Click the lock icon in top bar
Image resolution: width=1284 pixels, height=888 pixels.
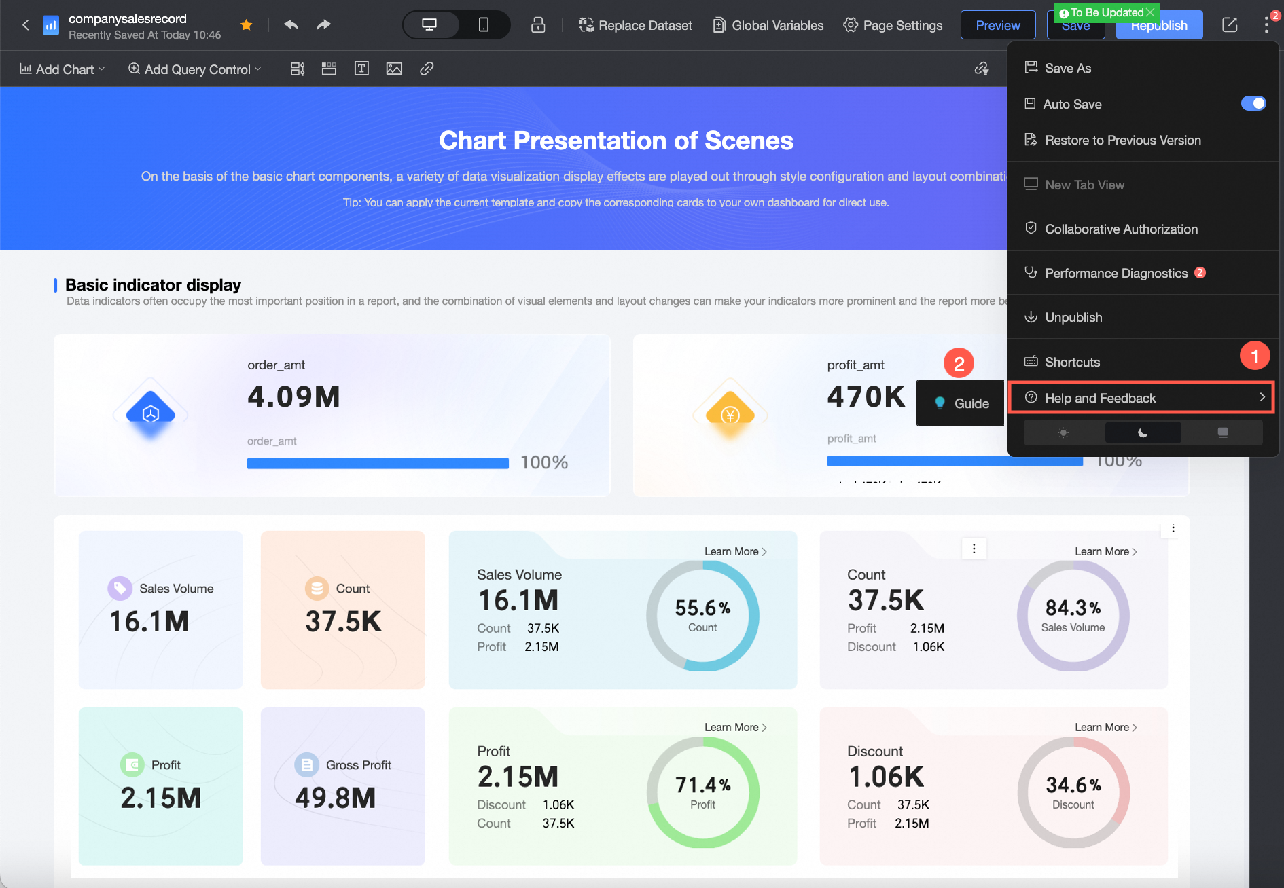coord(538,25)
